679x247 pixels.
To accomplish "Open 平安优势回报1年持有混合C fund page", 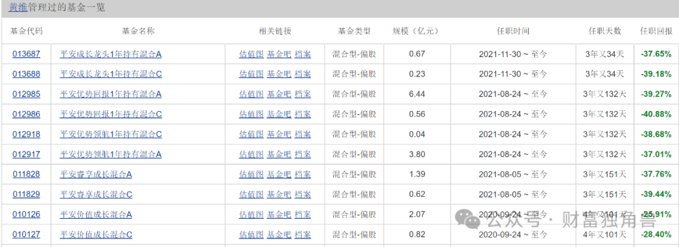I will [111, 114].
